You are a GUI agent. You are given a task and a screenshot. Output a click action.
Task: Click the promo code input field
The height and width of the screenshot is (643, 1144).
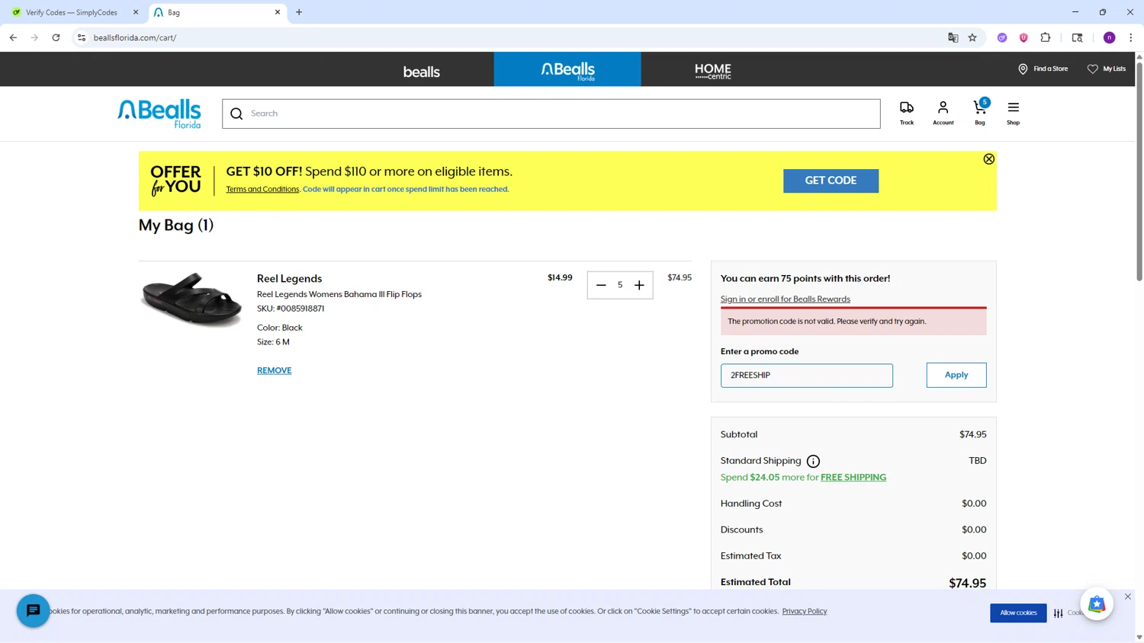click(x=806, y=375)
